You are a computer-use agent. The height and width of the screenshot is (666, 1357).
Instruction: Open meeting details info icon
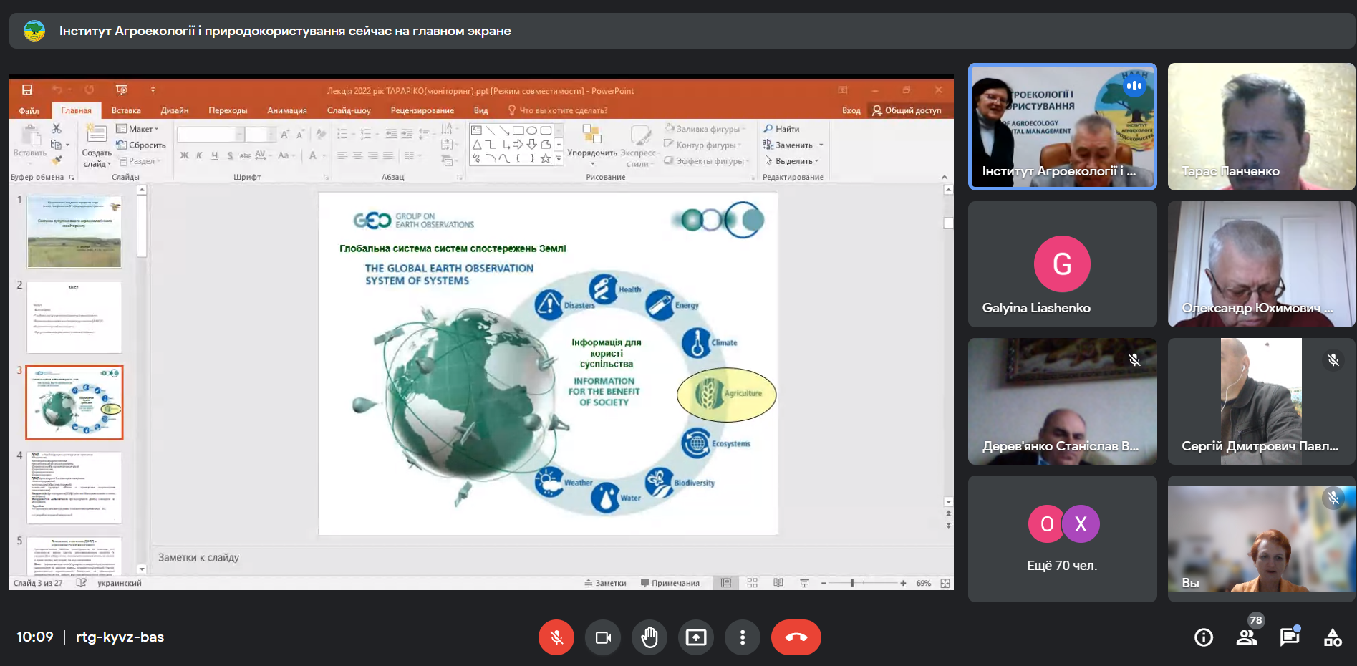[1204, 637]
